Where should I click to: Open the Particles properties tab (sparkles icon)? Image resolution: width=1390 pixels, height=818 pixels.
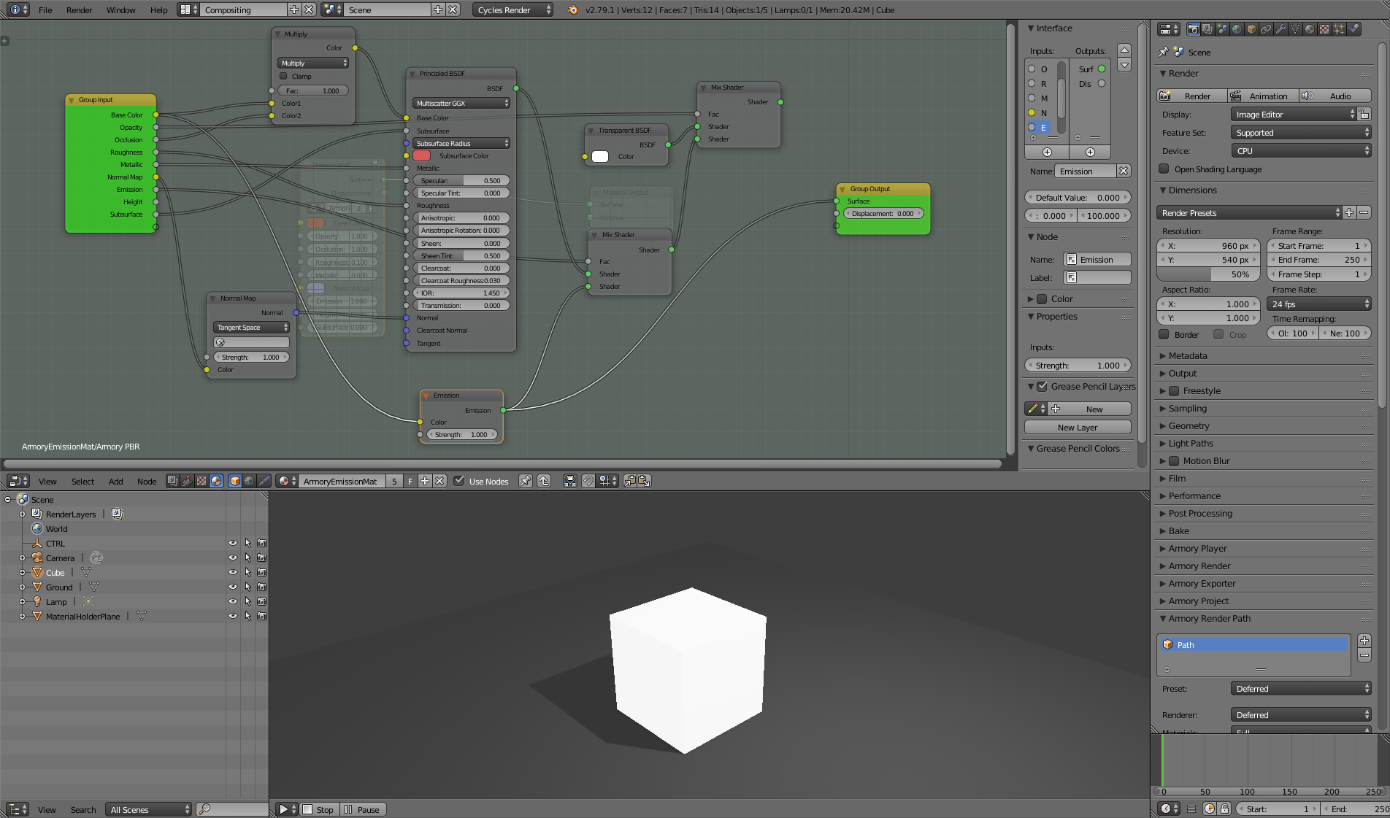(1339, 29)
